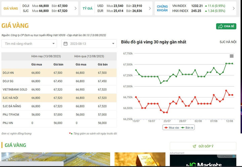Viewport: 242px width, 167px height.
Task: Select the DOJI HN table row
Action: 59,73
